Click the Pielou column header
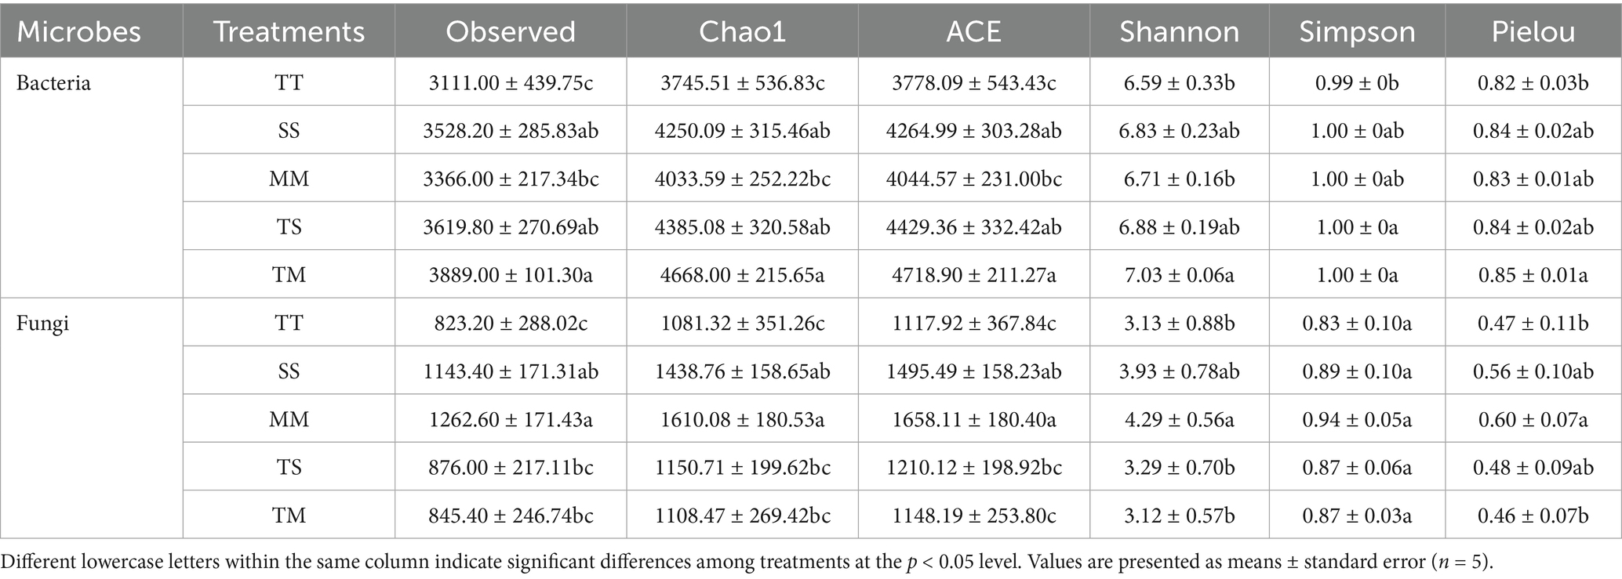Viewport: 1622px width, 579px height. tap(1533, 31)
